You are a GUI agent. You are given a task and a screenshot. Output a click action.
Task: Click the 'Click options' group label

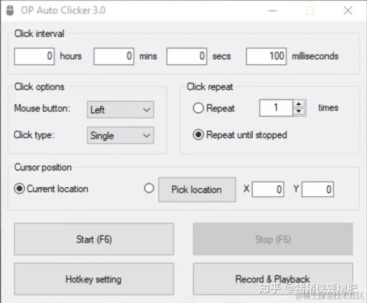(39, 87)
